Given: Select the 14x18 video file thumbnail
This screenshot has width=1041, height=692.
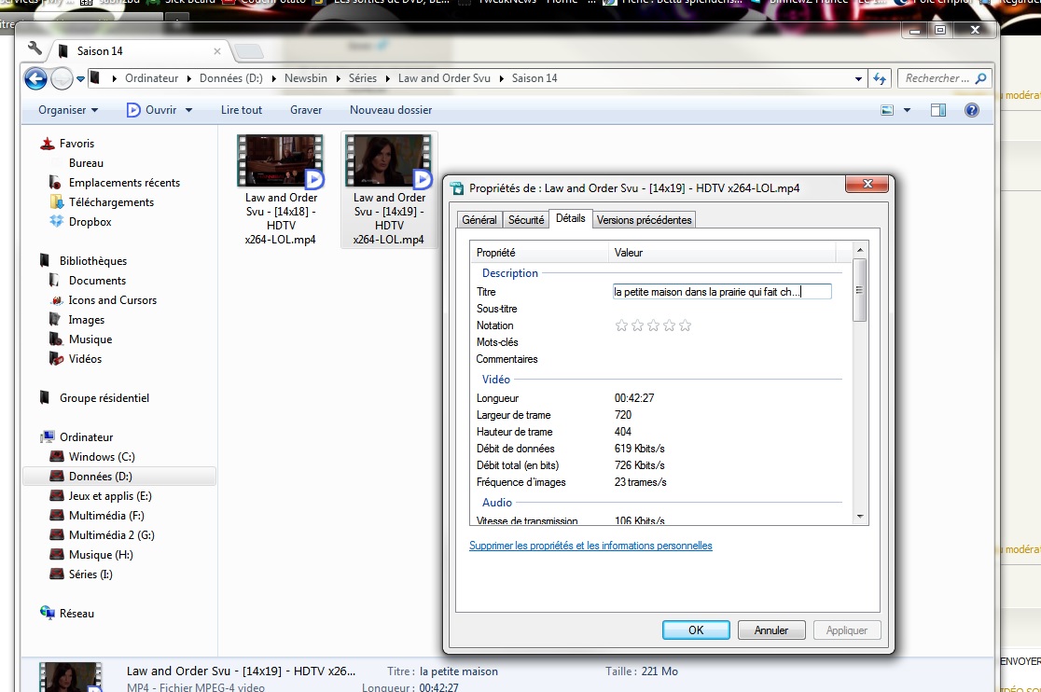Looking at the screenshot, I should tap(281, 161).
